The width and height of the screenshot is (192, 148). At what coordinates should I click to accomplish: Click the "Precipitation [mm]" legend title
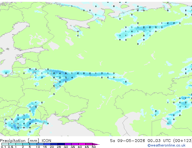(20, 141)
